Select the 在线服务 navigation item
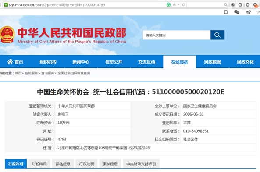 click(x=180, y=62)
